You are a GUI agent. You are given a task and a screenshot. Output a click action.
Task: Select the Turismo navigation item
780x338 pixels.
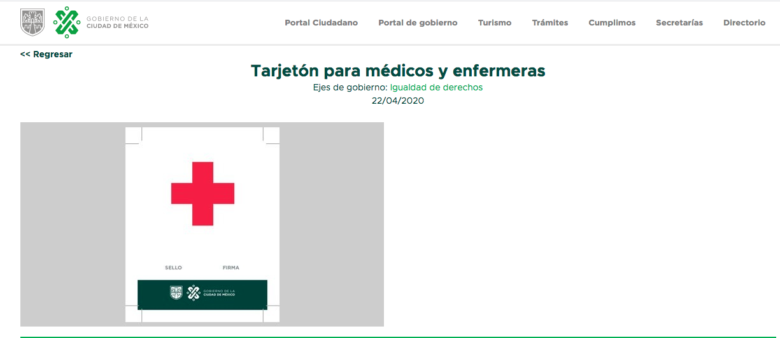[494, 23]
